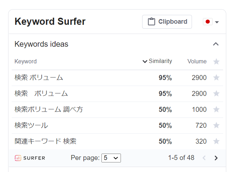239x172 pixels.
Task: Star the keyword 検索ツール
Action: coord(216,125)
